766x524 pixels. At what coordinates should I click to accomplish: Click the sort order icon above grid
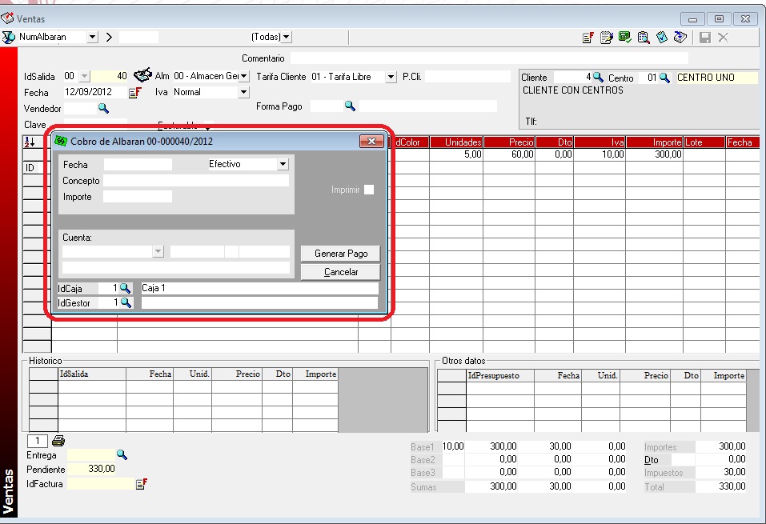30,142
